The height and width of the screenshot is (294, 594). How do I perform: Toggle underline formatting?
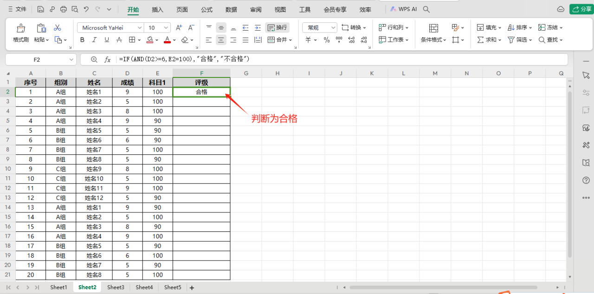coord(107,40)
